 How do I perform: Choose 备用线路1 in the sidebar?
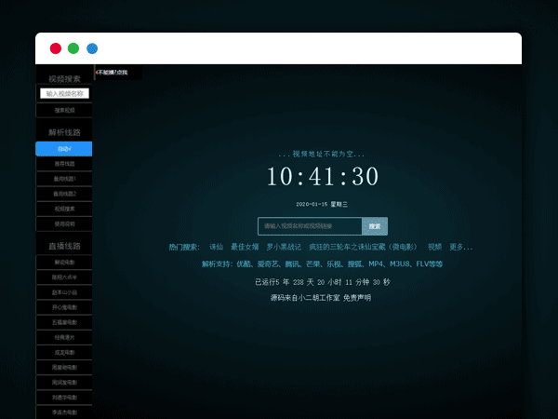tap(64, 179)
